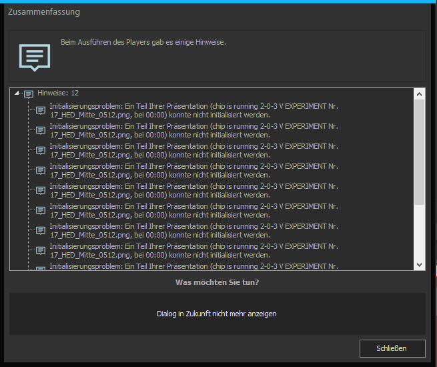437x367 pixels.
Task: Click the fourth Initialisierungsproblem entry's message icon
Action: pos(41,170)
